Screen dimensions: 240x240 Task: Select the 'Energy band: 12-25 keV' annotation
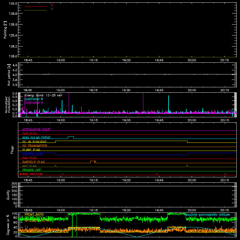tap(43, 95)
